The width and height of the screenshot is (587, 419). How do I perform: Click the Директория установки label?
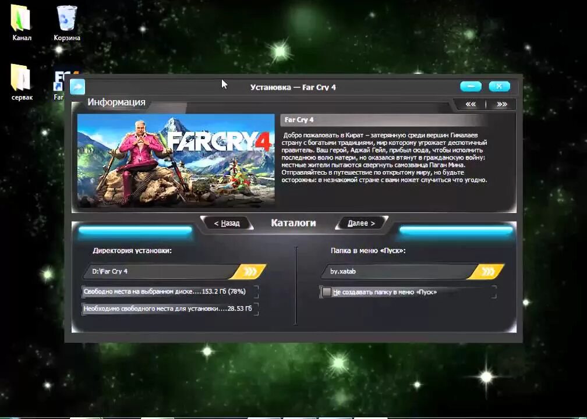(132, 251)
